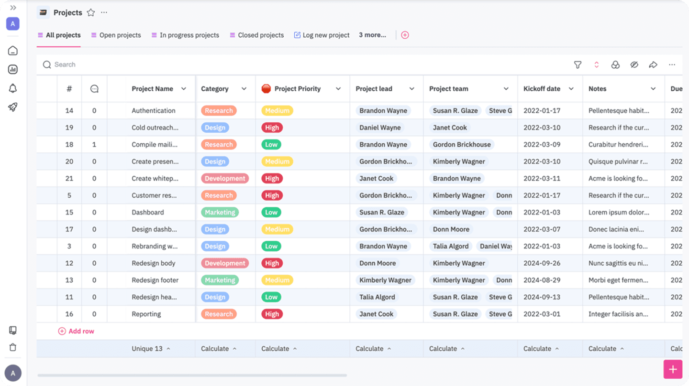This screenshot has height=386, width=689.
Task: Select kickoff date 2022-03-11 cell
Action: [550, 179]
